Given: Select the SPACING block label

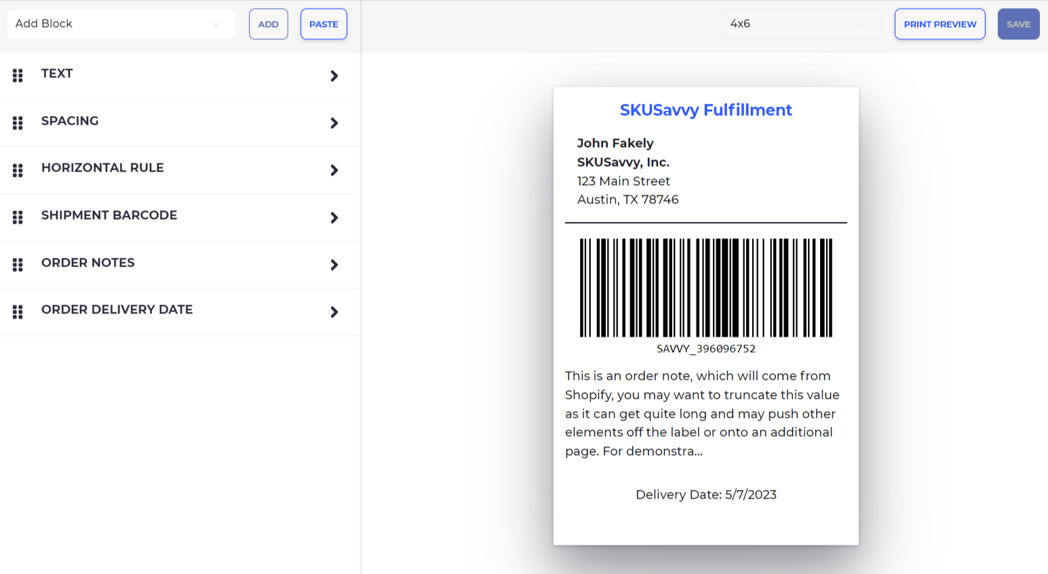Looking at the screenshot, I should (x=70, y=121).
